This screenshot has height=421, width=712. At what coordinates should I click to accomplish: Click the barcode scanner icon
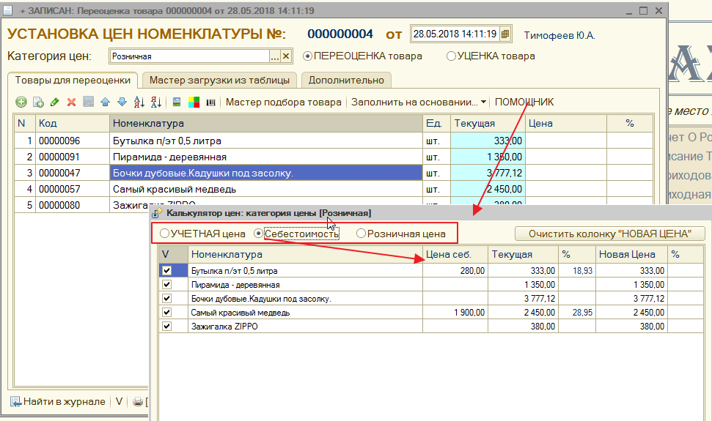(210, 103)
